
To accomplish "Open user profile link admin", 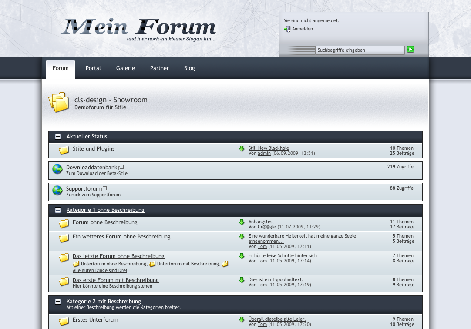I will pyautogui.click(x=264, y=154).
